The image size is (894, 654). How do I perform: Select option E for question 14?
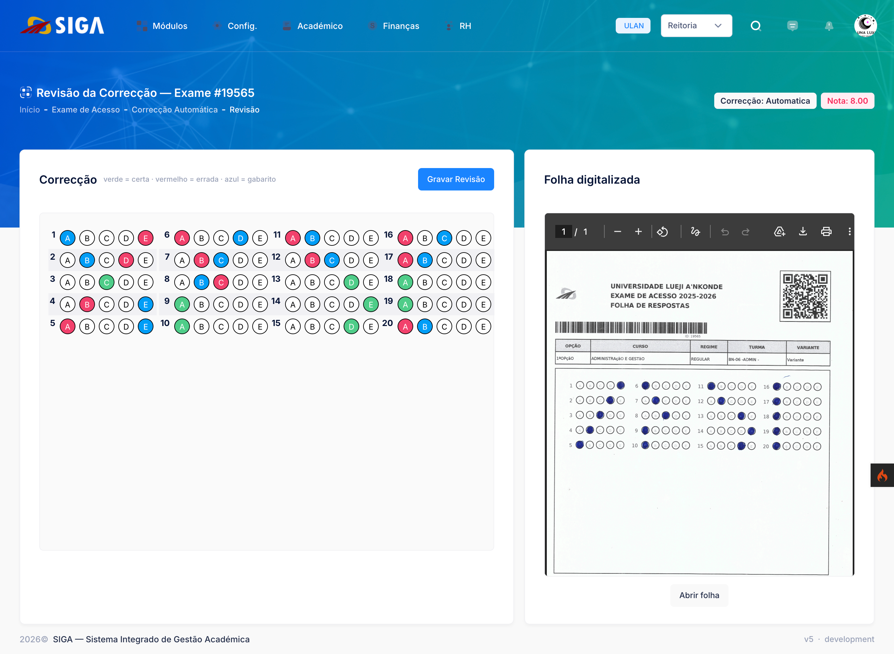point(371,305)
